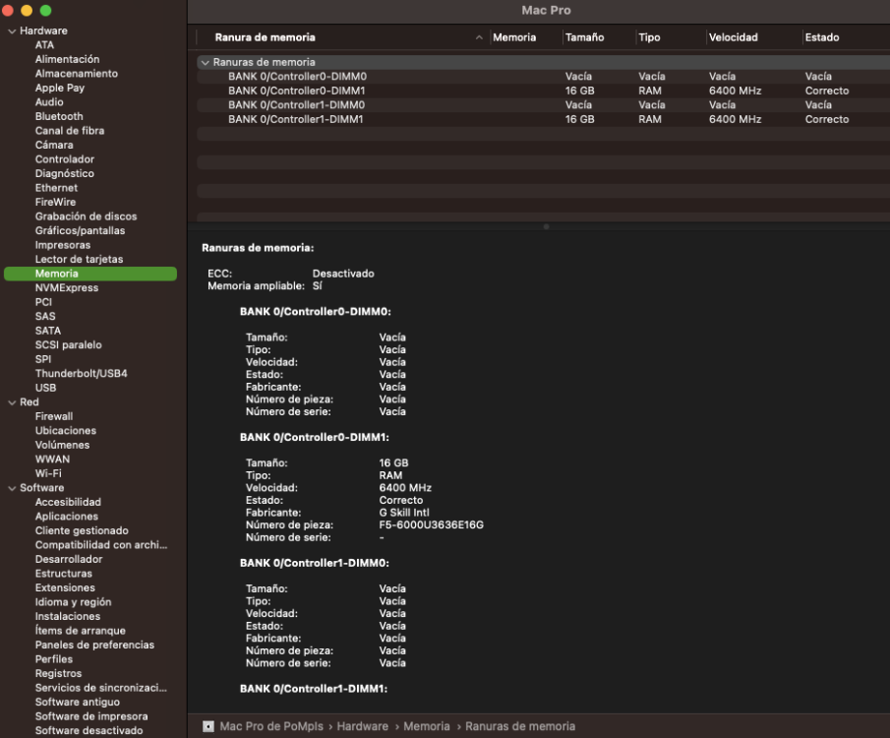This screenshot has width=890, height=738.
Task: Click the computer icon in the path bar
Action: [208, 726]
